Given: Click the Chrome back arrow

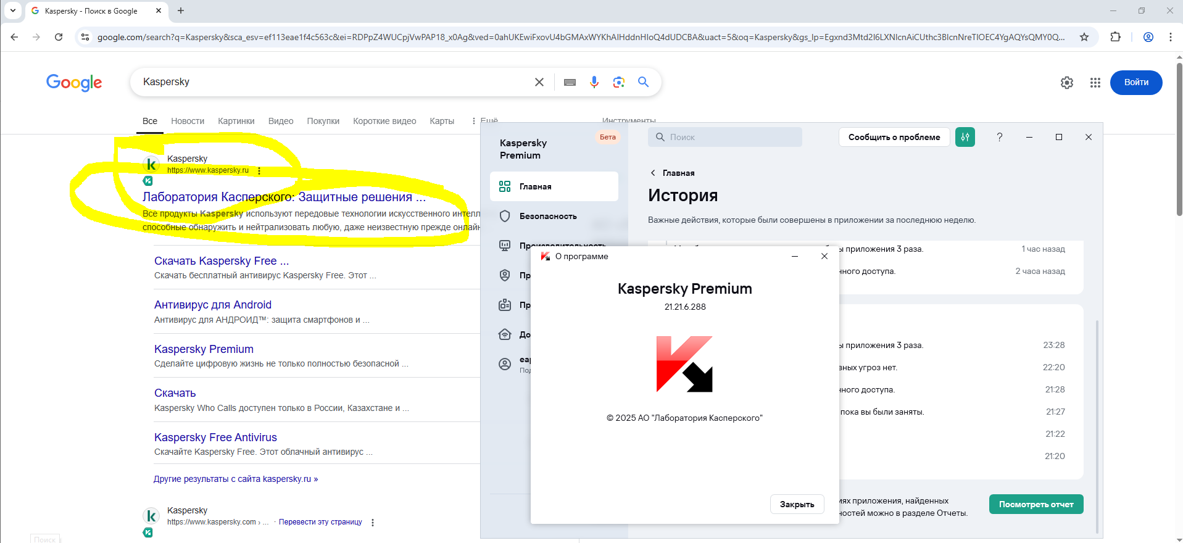Looking at the screenshot, I should [14, 37].
